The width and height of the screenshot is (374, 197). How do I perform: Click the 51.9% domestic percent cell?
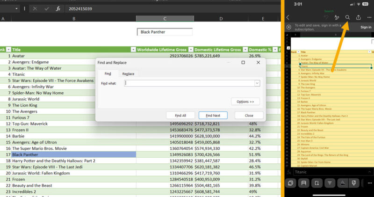tap(263, 154)
